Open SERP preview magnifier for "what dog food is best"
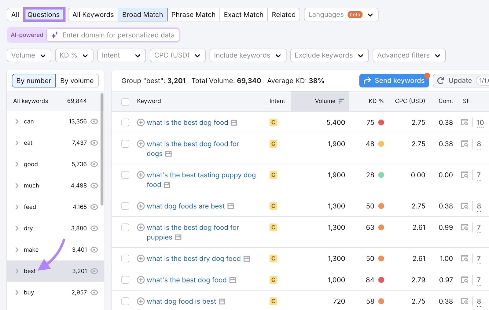This screenshot has height=310, width=489. coord(464,301)
